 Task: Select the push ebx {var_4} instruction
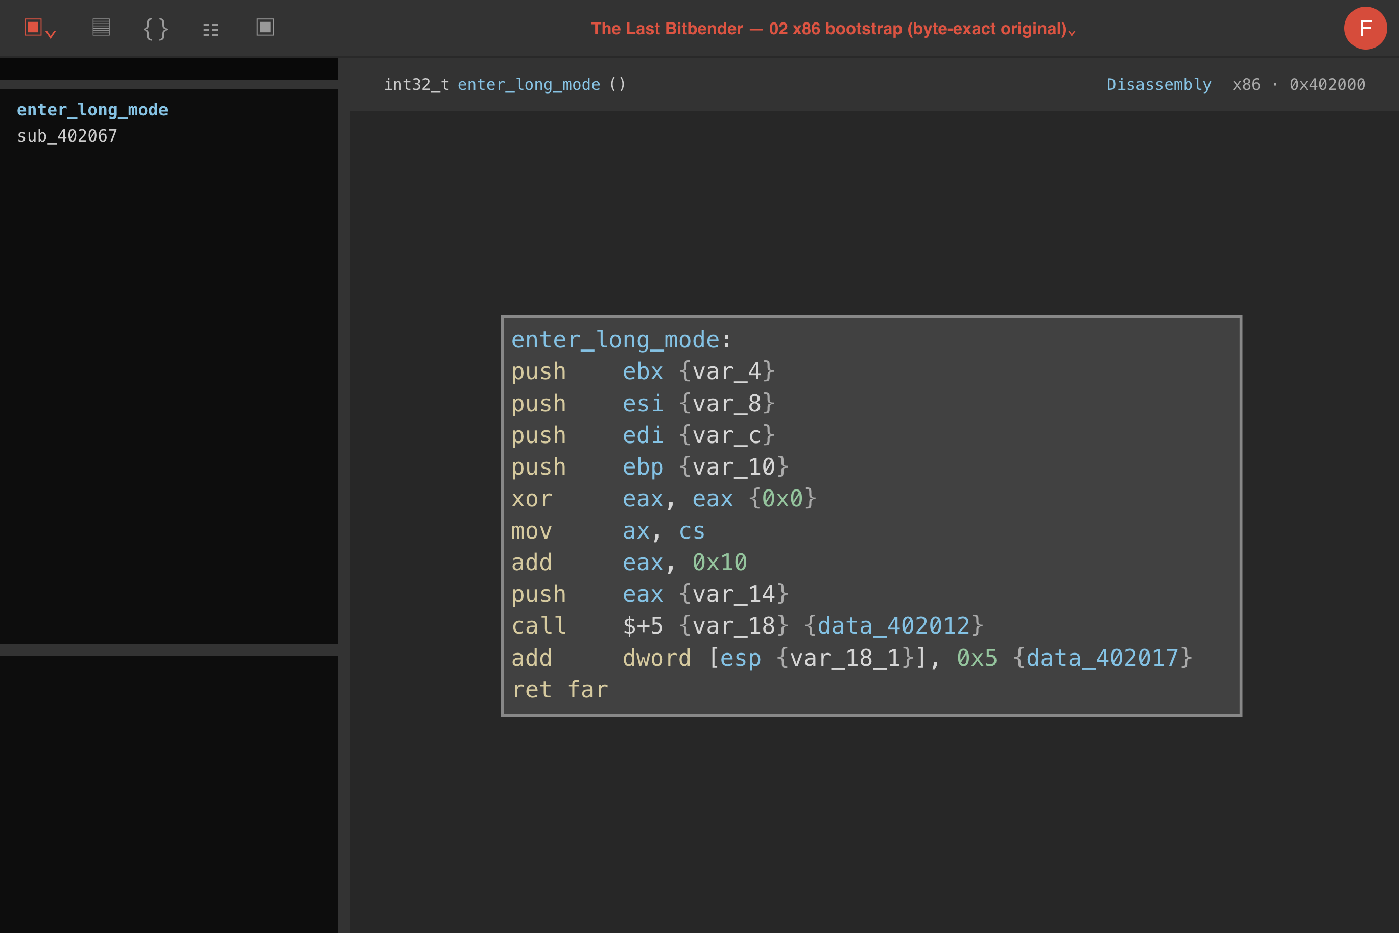point(643,371)
